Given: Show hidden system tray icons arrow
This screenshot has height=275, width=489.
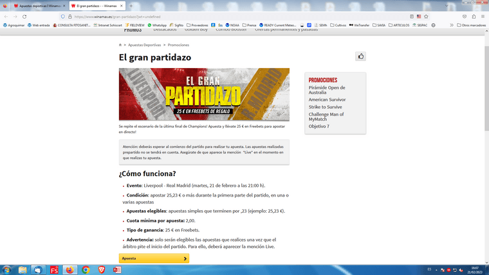Looking at the screenshot, I should tap(436, 270).
